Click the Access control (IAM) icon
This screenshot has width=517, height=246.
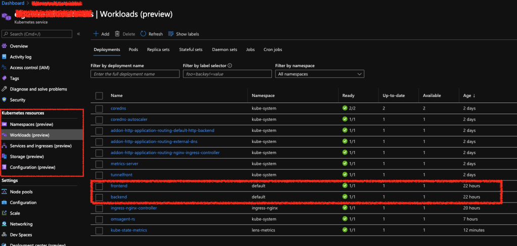click(x=5, y=68)
